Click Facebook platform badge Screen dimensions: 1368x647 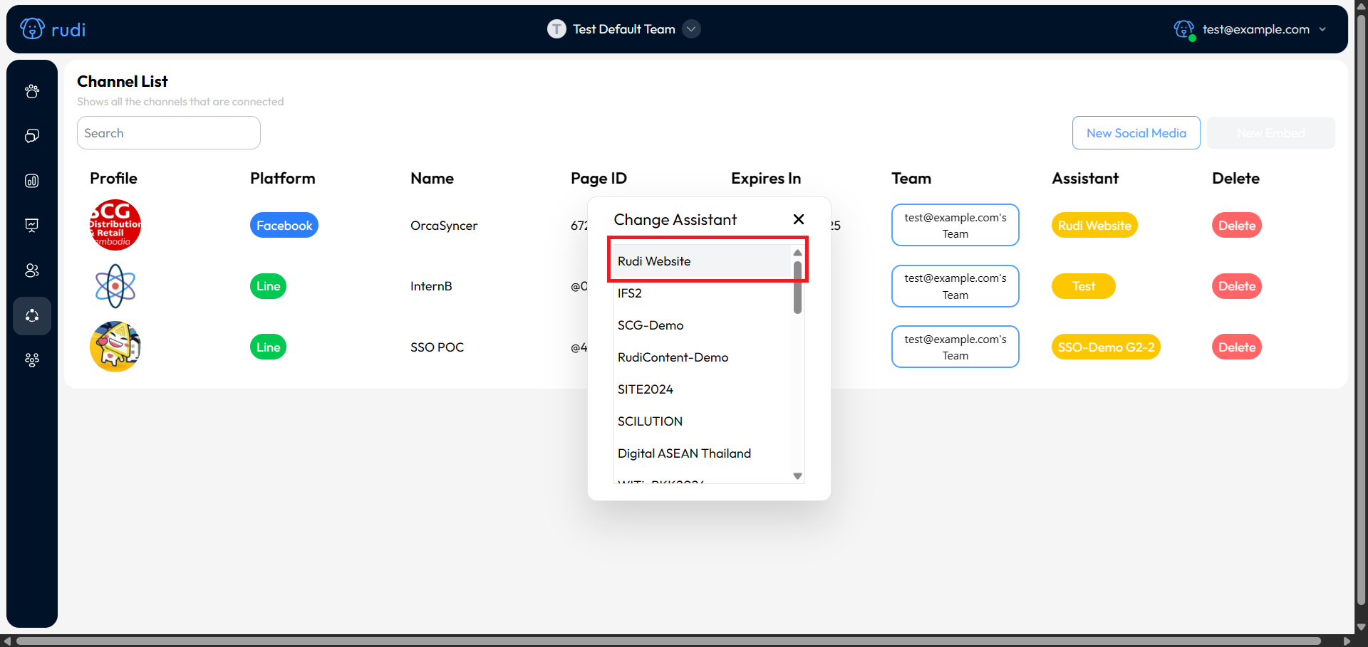(x=284, y=226)
